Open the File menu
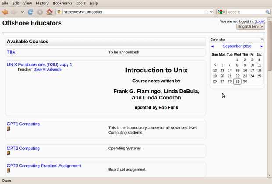 tap(5, 3)
